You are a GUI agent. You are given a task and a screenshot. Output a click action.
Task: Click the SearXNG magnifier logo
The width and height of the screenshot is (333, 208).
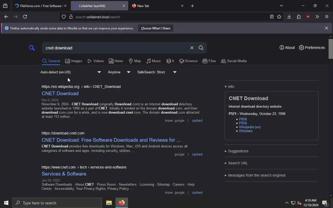click(32, 48)
